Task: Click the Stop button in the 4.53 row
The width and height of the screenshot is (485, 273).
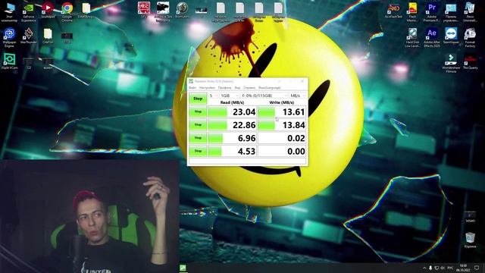Action: 198,151
